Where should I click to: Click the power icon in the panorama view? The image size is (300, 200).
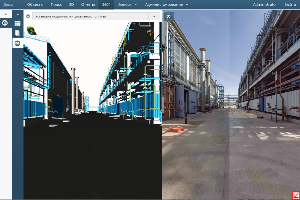click(168, 16)
